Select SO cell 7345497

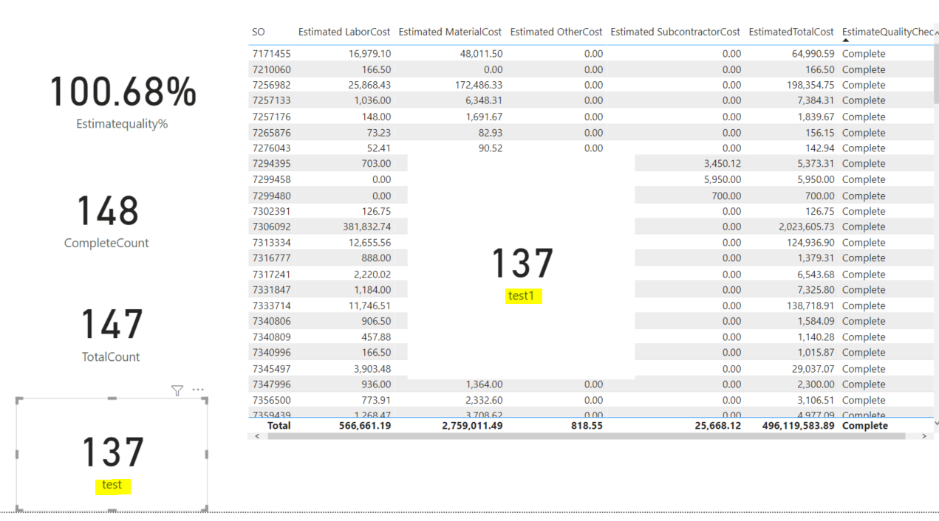[x=271, y=368]
